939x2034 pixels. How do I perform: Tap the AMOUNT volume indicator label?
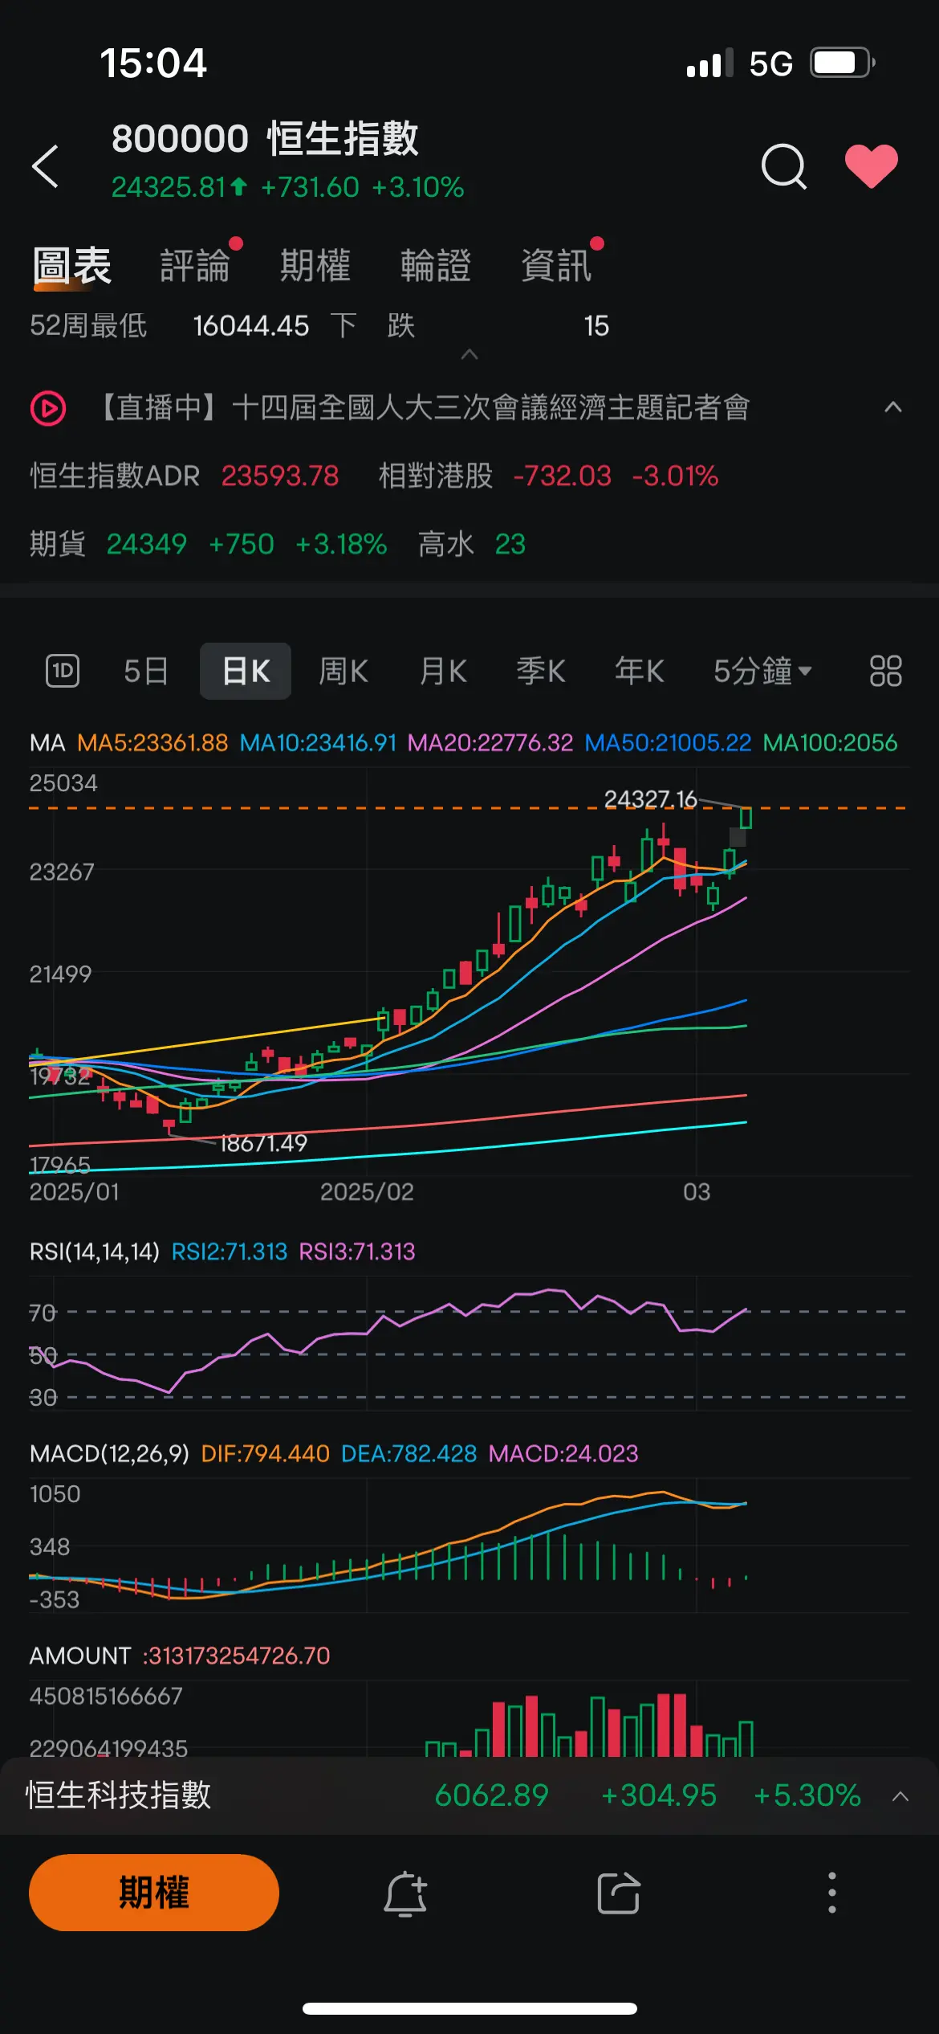click(x=80, y=1656)
